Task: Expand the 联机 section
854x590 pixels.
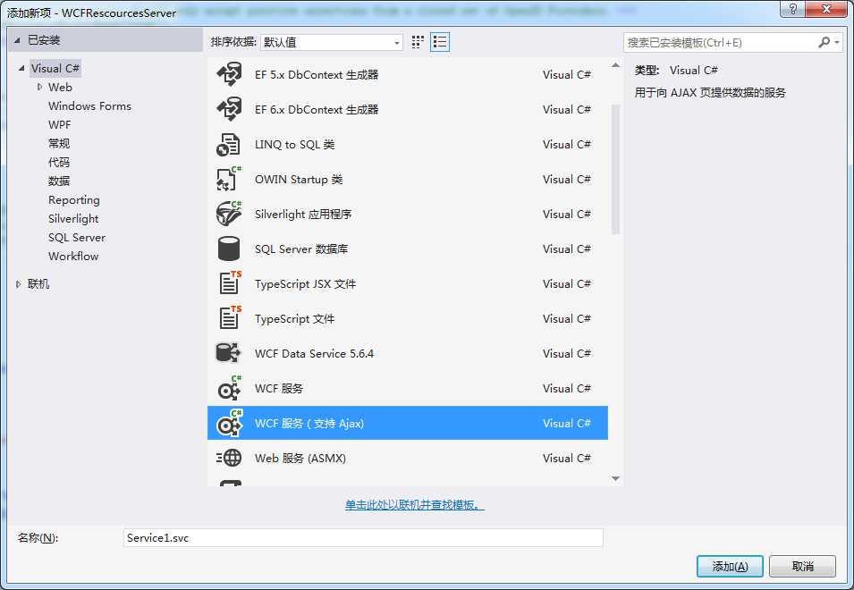Action: point(18,284)
